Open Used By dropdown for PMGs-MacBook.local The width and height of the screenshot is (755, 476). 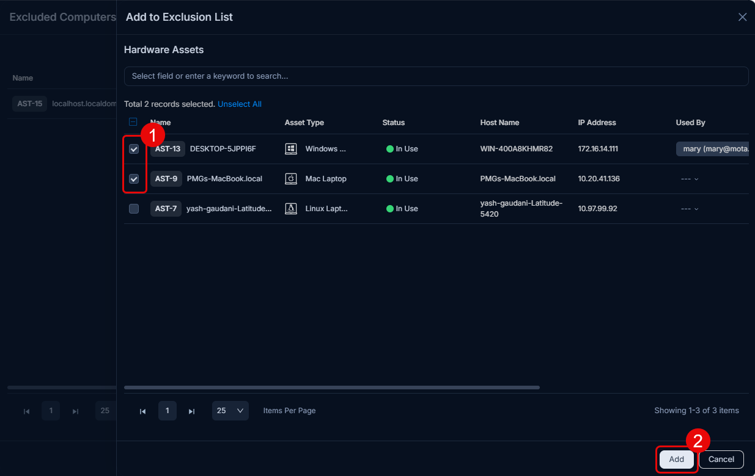tap(690, 179)
